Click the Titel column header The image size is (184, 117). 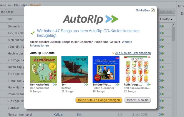(x=10, y=19)
